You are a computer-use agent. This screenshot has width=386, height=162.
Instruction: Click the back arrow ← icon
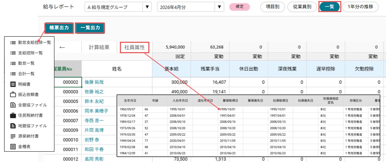point(62,47)
